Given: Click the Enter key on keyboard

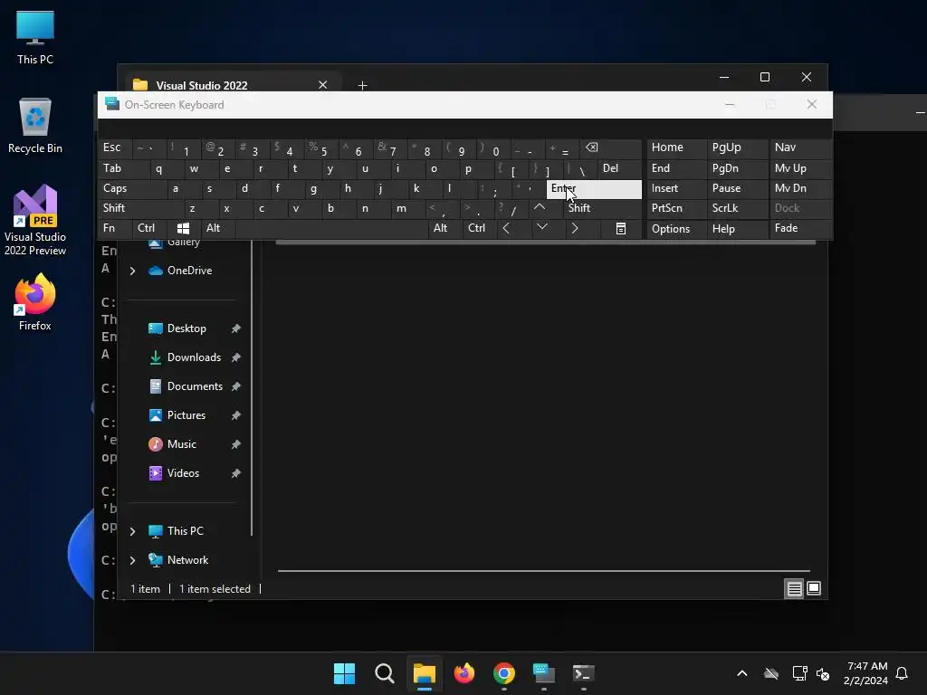Looking at the screenshot, I should [594, 189].
